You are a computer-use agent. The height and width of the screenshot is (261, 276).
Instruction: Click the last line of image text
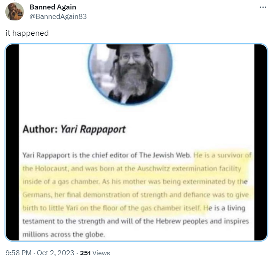[x=64, y=234]
